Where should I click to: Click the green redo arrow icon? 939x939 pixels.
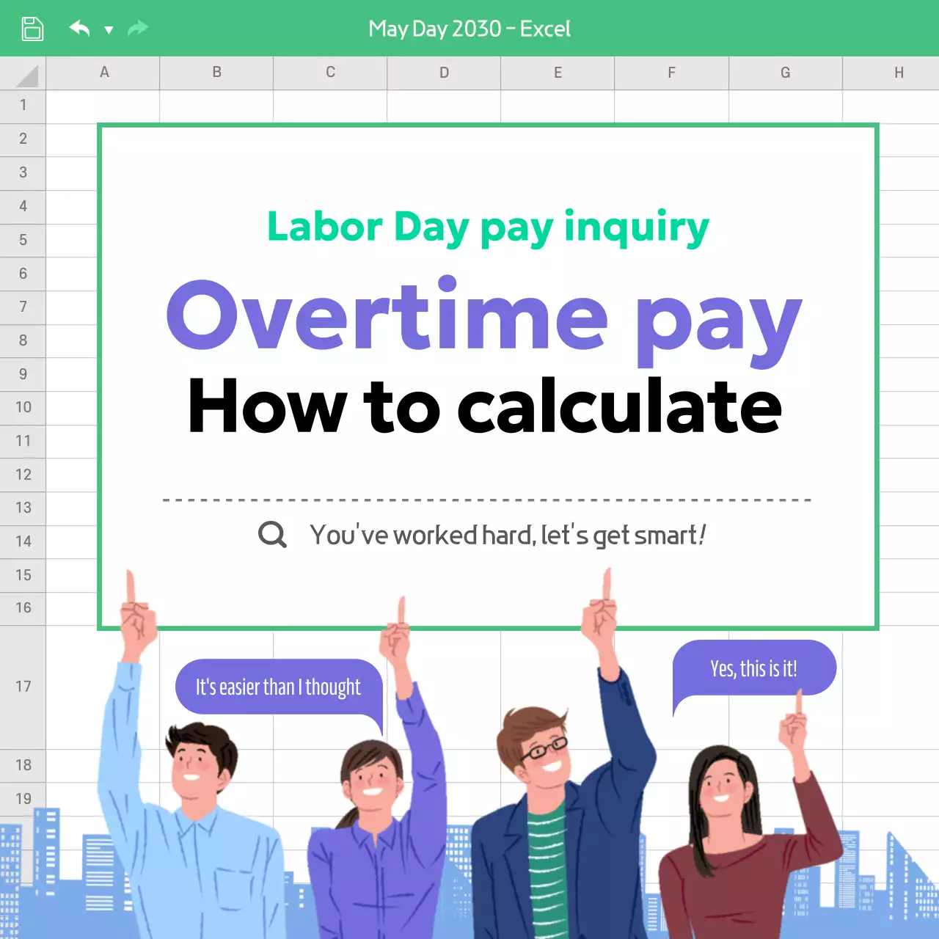pyautogui.click(x=136, y=28)
